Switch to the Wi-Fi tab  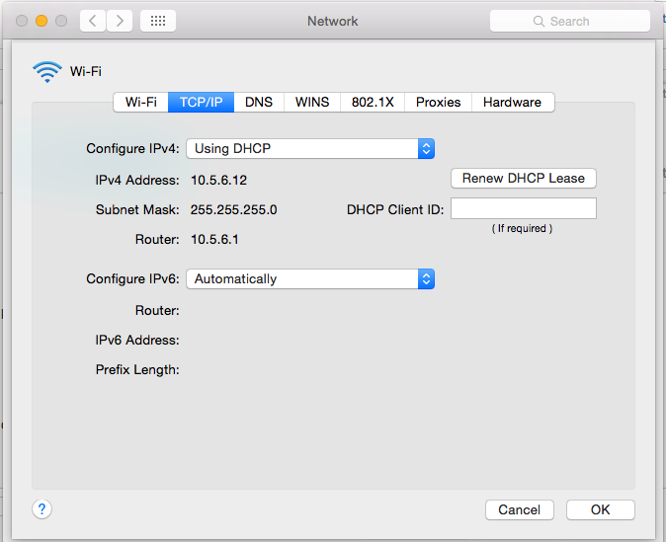click(140, 102)
